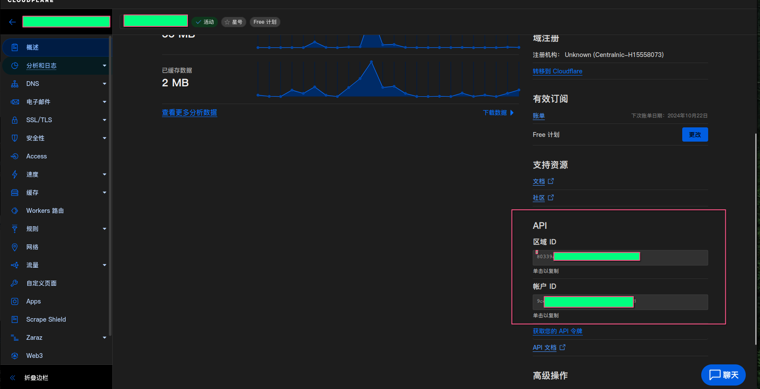This screenshot has height=389, width=760.
Task: Open the 社区 community link
Action: [x=539, y=198]
